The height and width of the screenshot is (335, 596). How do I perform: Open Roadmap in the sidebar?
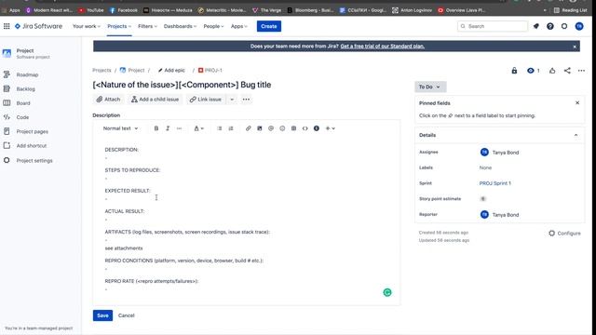click(27, 74)
